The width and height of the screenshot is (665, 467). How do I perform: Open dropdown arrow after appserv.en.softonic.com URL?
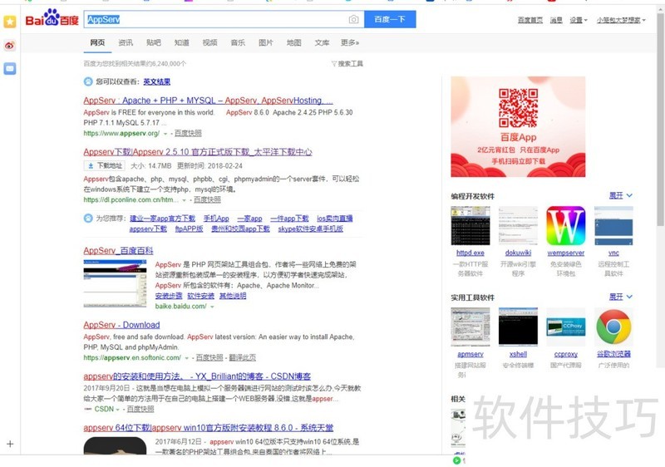tap(186, 358)
